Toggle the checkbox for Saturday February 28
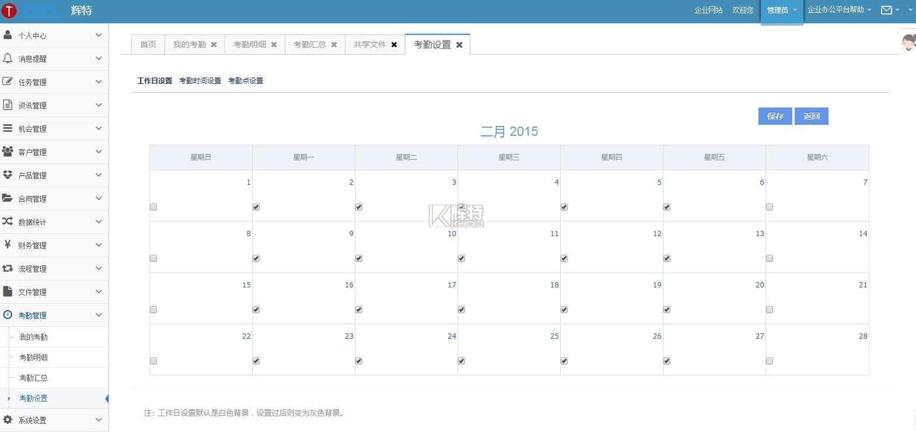The height and width of the screenshot is (432, 916). coord(770,361)
